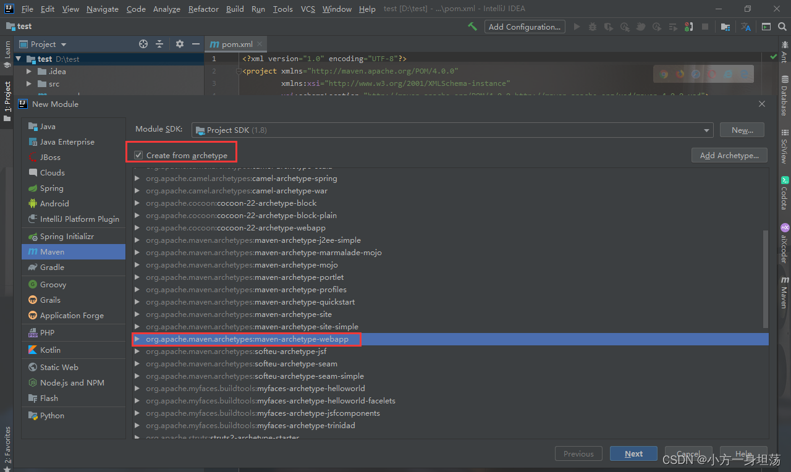Open the Codota tool window sidebar
The width and height of the screenshot is (791, 472).
(x=784, y=193)
